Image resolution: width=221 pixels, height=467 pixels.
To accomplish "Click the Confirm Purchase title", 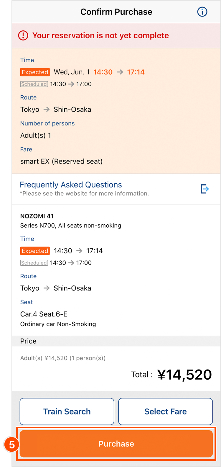I will tap(116, 12).
